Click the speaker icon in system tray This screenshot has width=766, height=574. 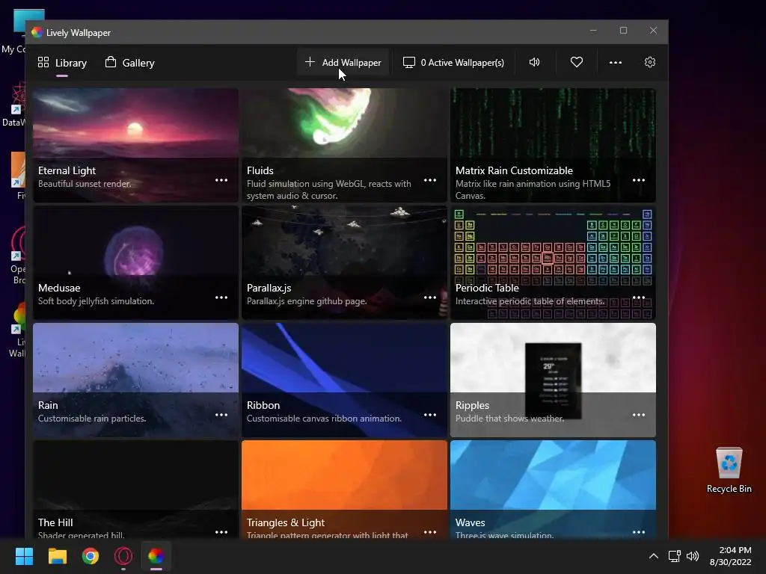click(692, 556)
